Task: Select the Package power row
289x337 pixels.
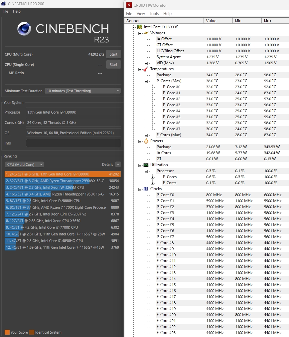Action: click(222, 147)
